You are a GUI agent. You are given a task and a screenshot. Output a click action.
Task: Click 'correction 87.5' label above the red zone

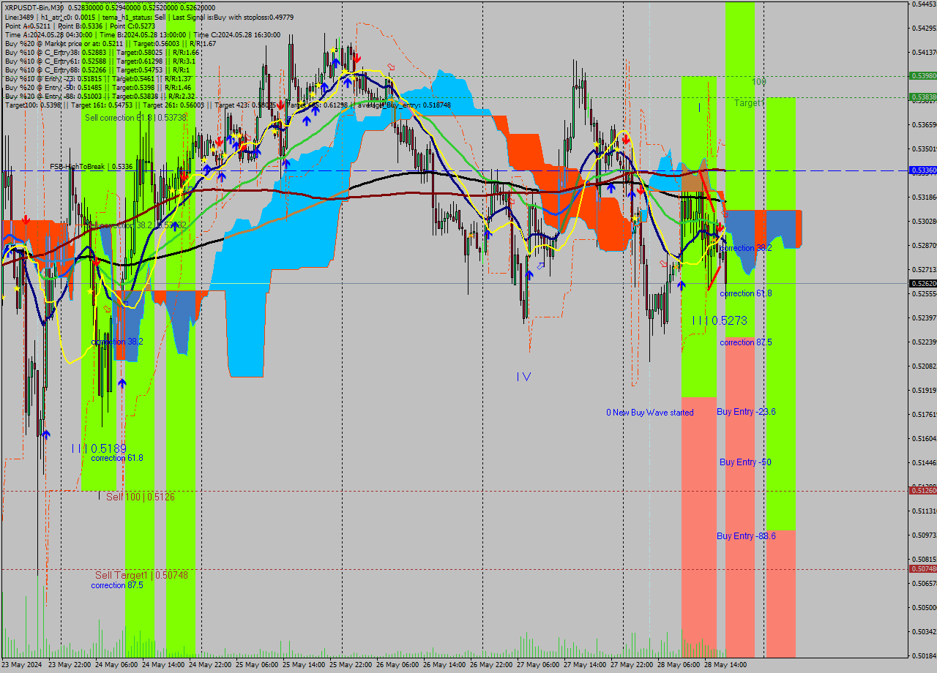click(746, 342)
